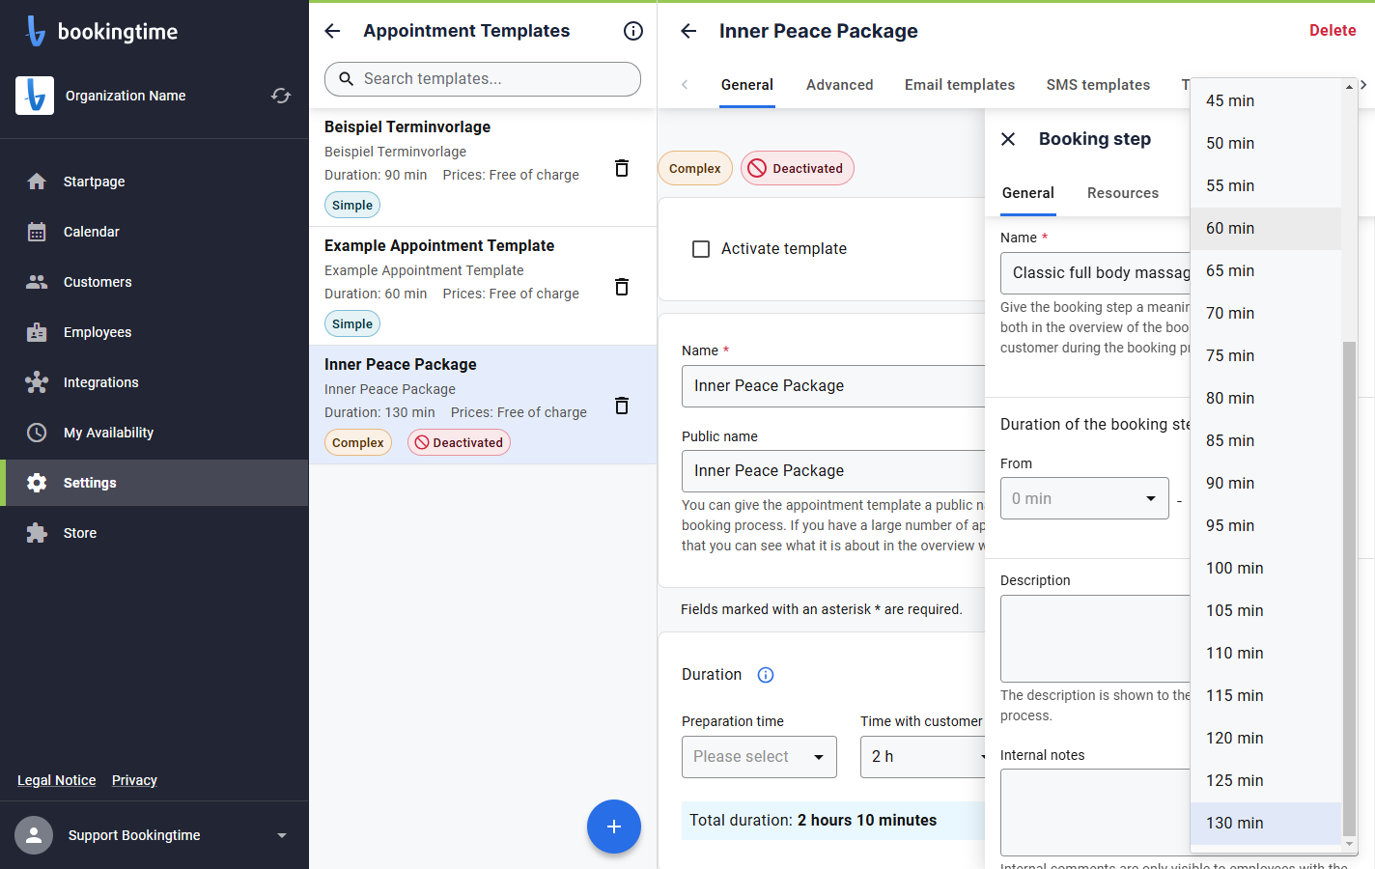Open the Legal Notice link

click(57, 780)
